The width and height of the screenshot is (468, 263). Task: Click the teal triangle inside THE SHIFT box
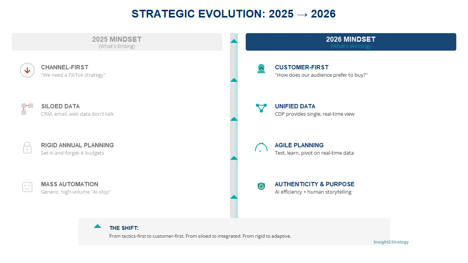[x=97, y=226]
